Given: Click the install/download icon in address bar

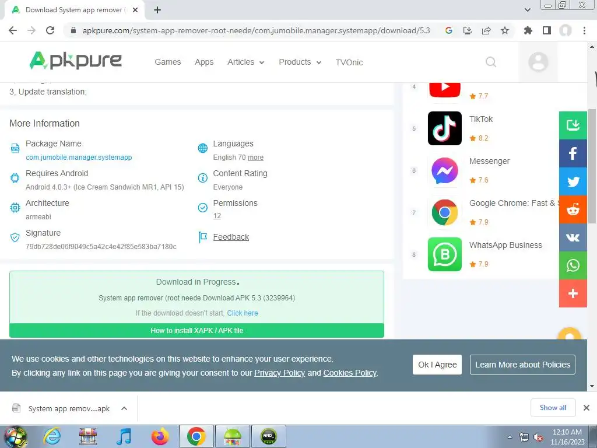Looking at the screenshot, I should (468, 30).
